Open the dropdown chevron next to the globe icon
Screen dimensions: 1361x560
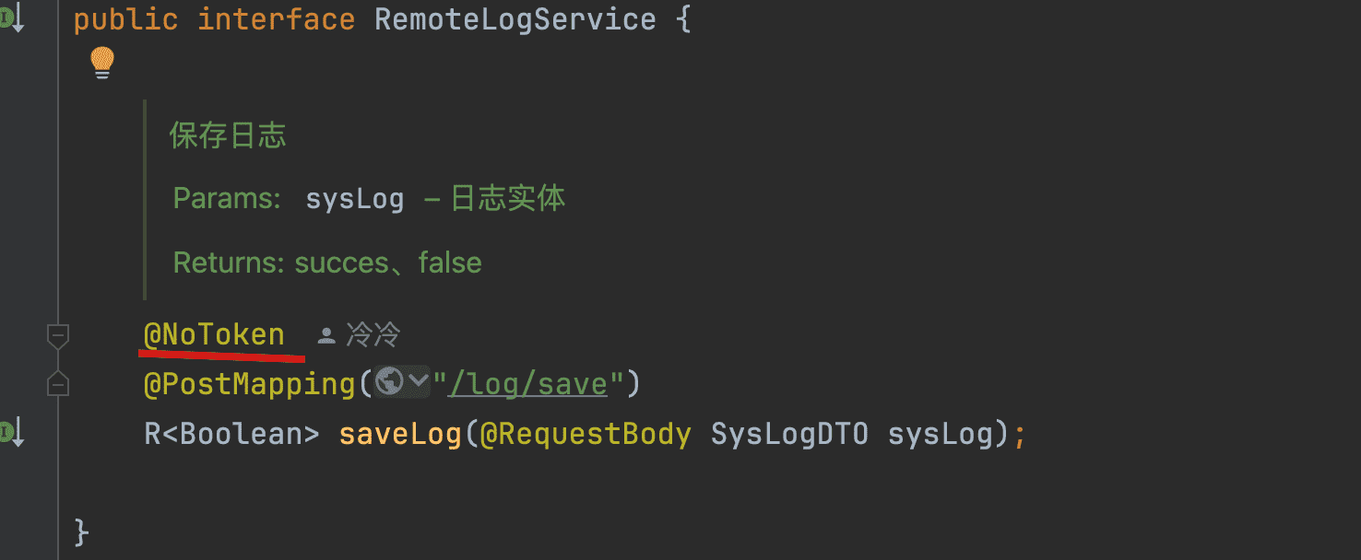click(x=418, y=382)
